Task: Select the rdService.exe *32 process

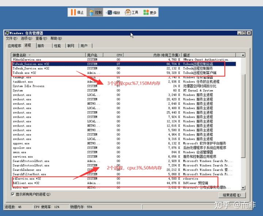Action: coord(123,178)
